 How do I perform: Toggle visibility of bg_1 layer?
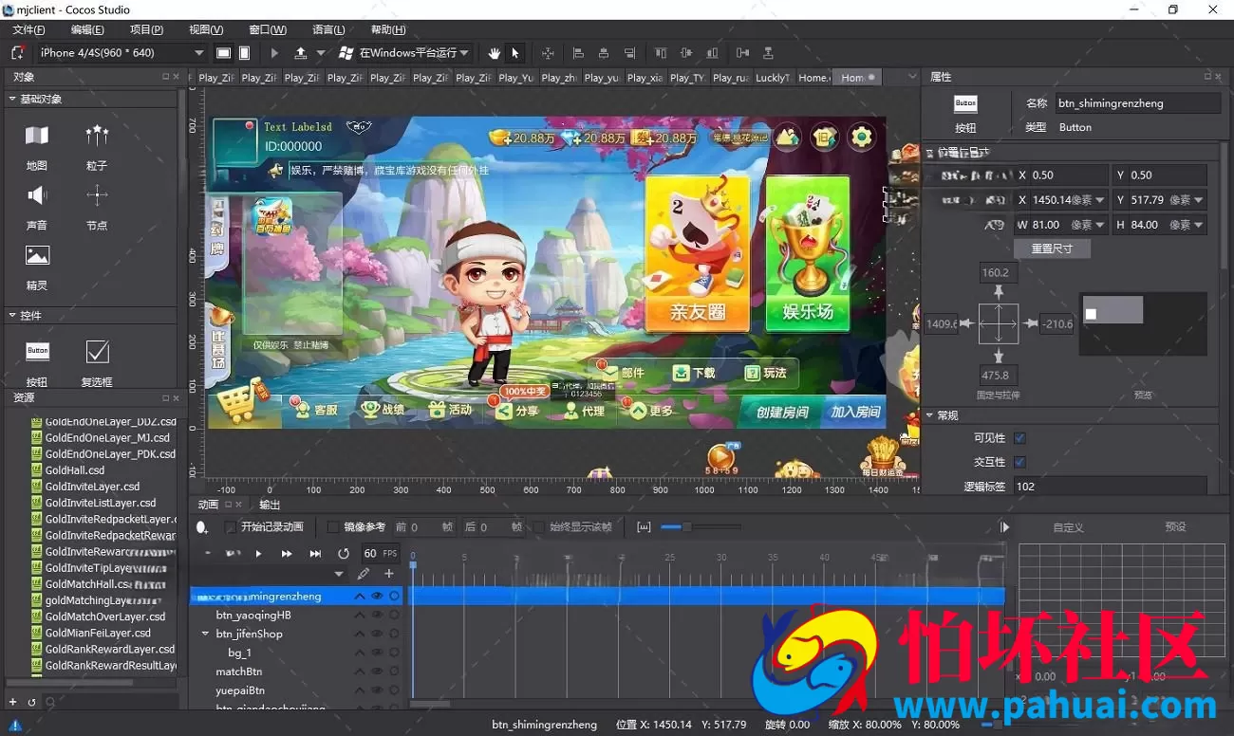pyautogui.click(x=377, y=653)
